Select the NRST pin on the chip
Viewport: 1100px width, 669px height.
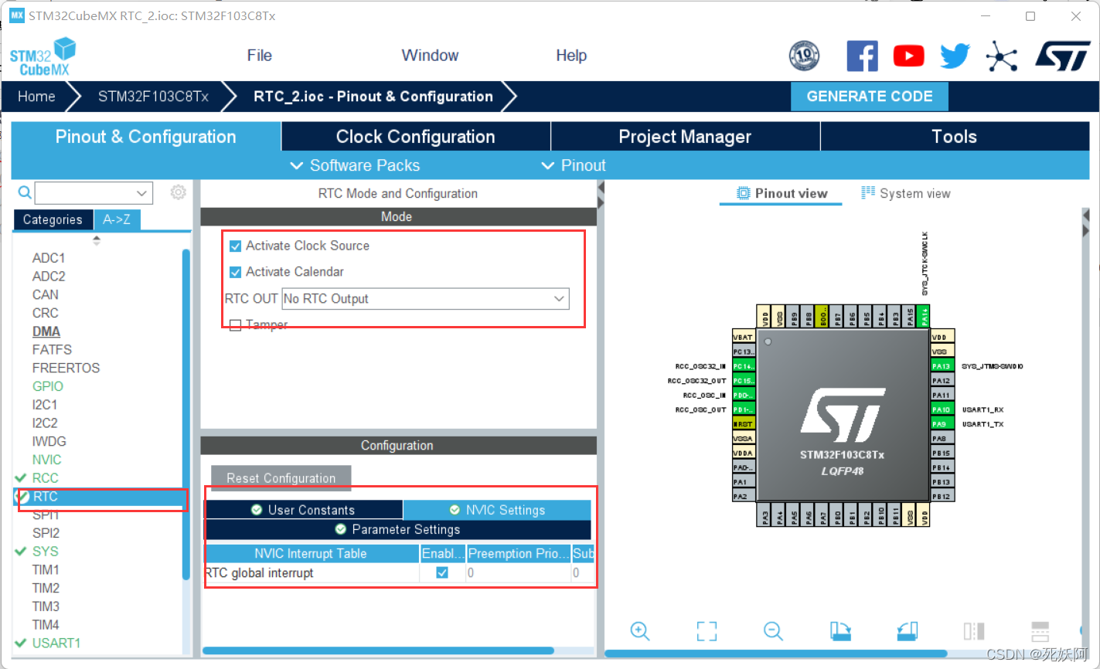[x=743, y=424]
